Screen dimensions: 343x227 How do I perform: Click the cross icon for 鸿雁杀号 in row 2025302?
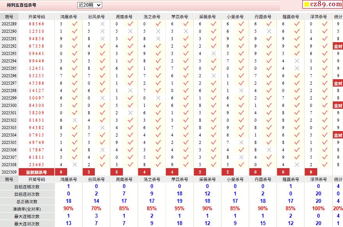coord(75,120)
